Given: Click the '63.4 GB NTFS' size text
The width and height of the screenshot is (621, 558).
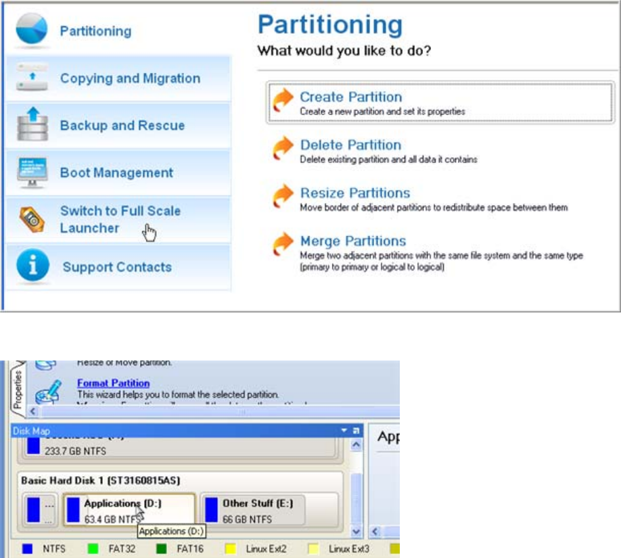Looking at the screenshot, I should pyautogui.click(x=112, y=519).
